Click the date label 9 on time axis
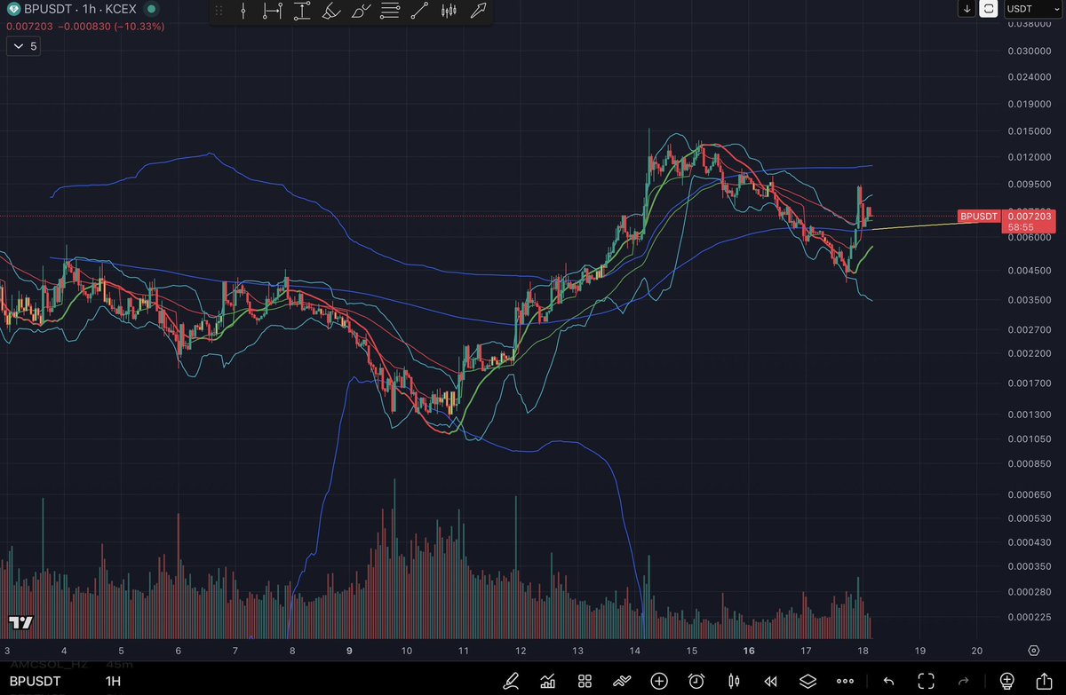Image resolution: width=1066 pixels, height=695 pixels. click(x=349, y=651)
